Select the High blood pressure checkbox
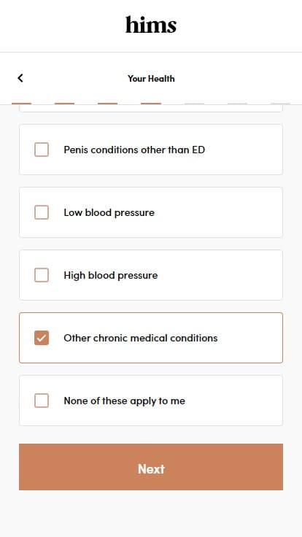The image size is (302, 537). point(42,275)
